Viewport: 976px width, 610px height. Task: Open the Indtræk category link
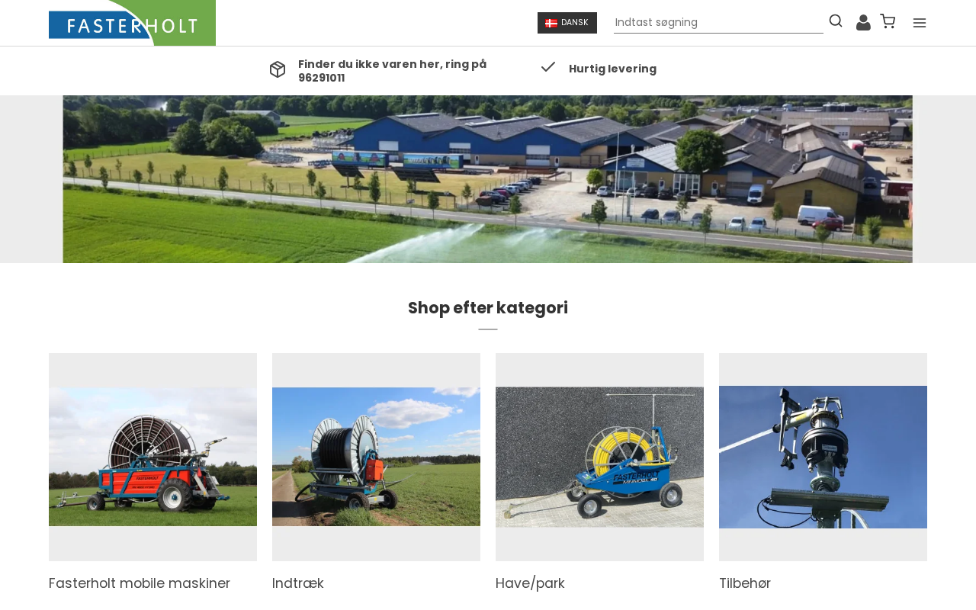298,583
